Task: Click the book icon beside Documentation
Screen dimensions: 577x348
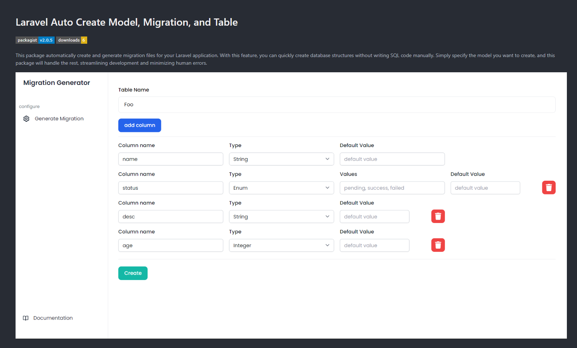Action: pyautogui.click(x=26, y=318)
